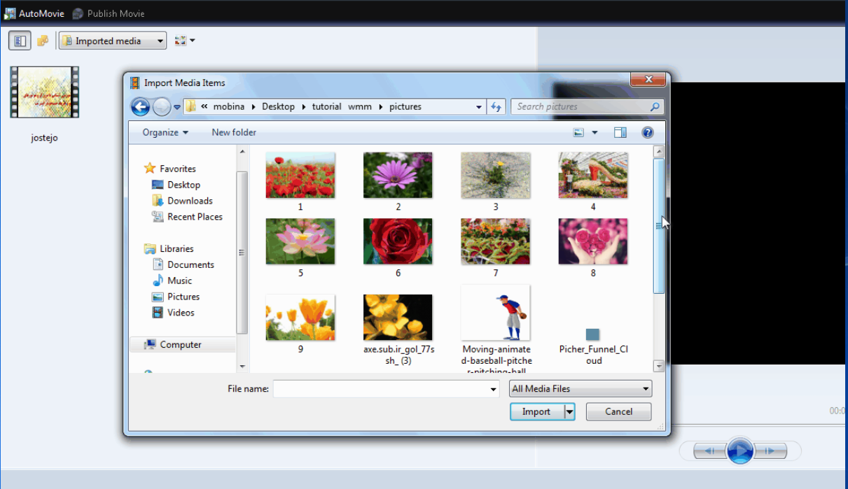This screenshot has width=848, height=489.
Task: Click the Previous Frame playback button
Action: click(x=709, y=451)
